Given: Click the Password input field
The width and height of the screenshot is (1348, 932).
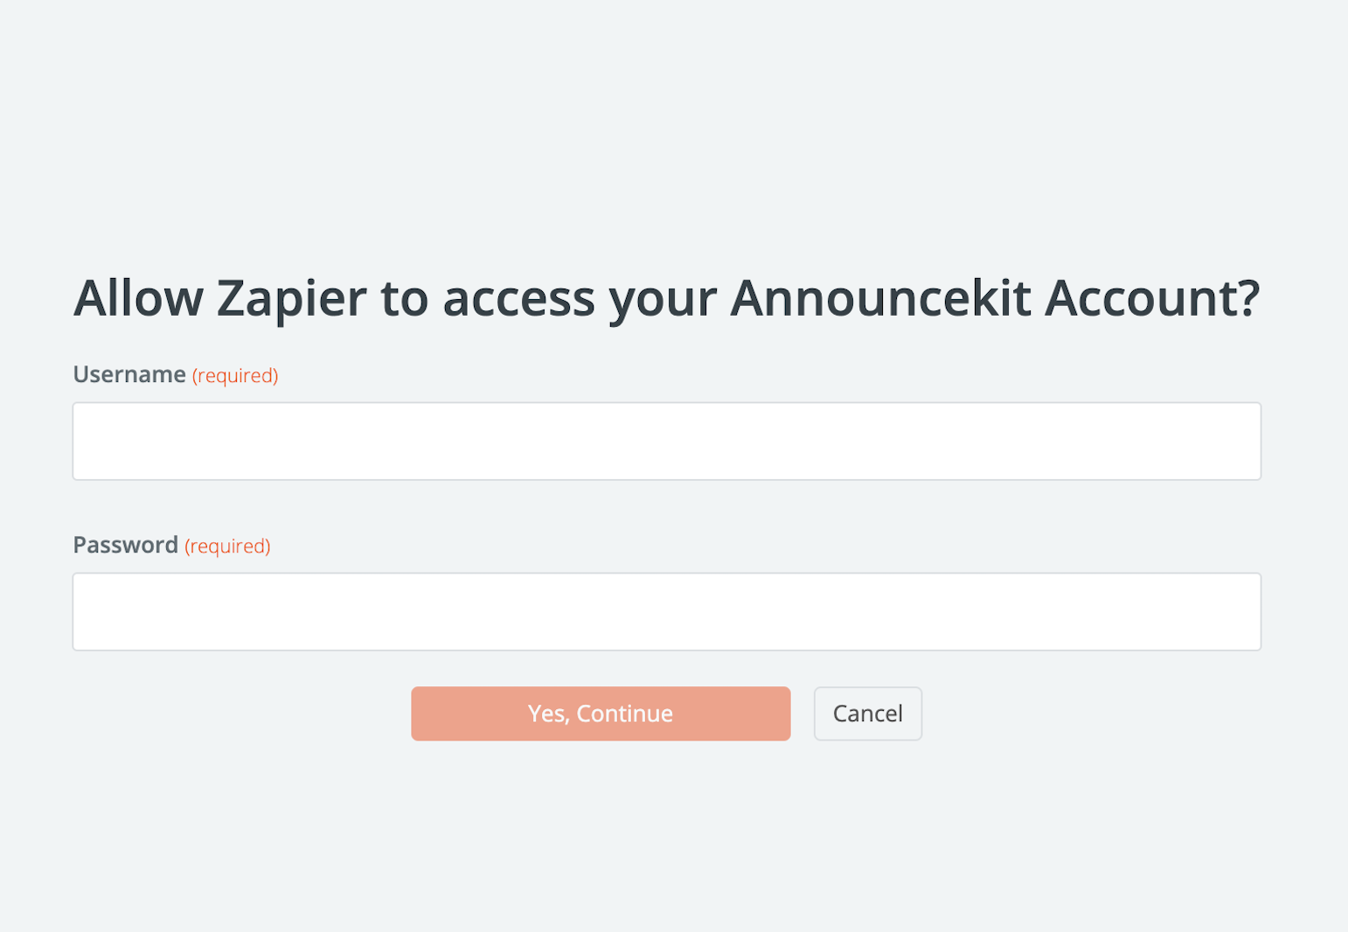Looking at the screenshot, I should click(666, 611).
